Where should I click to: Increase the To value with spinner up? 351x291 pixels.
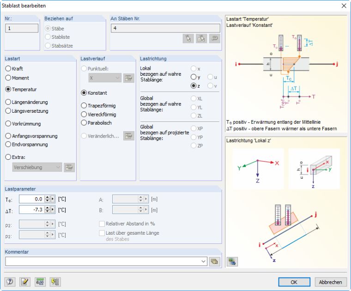pyautogui.click(x=47, y=197)
